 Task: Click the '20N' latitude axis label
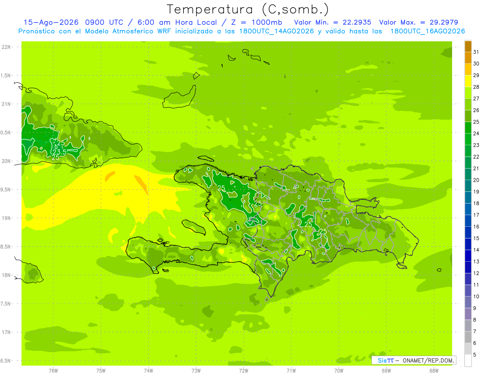click(6, 161)
